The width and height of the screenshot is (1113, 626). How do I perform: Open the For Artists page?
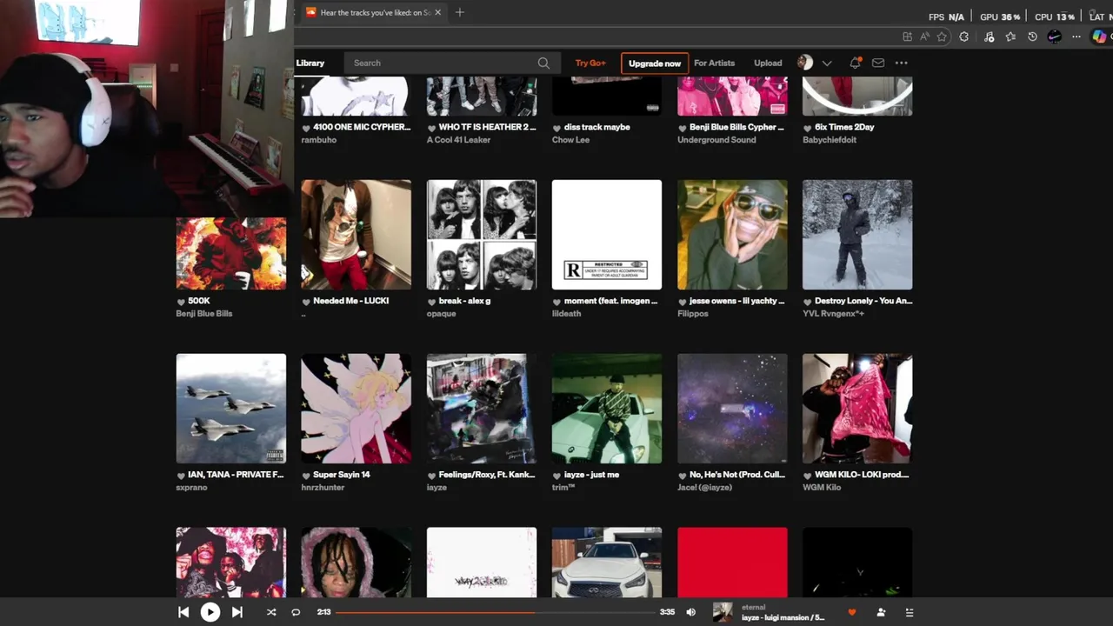(x=714, y=63)
